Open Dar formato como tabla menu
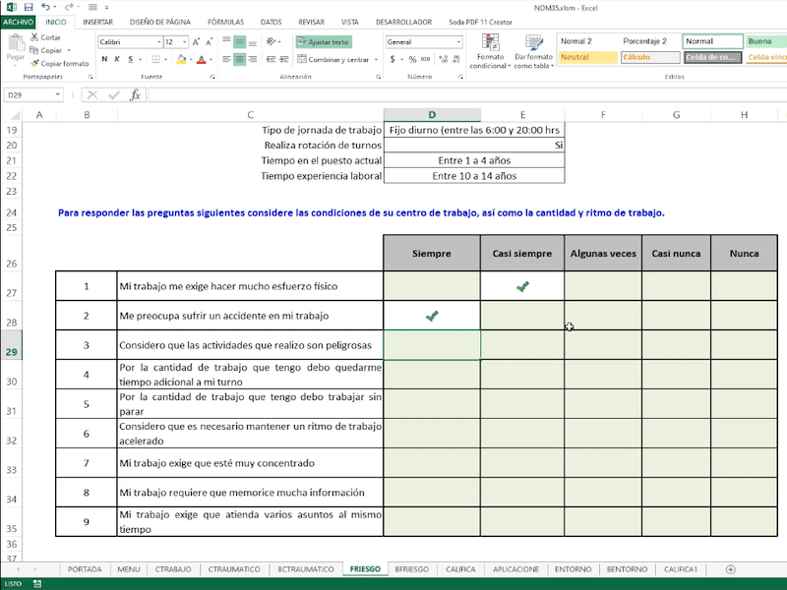Viewport: 787px width, 590px height. (533, 51)
